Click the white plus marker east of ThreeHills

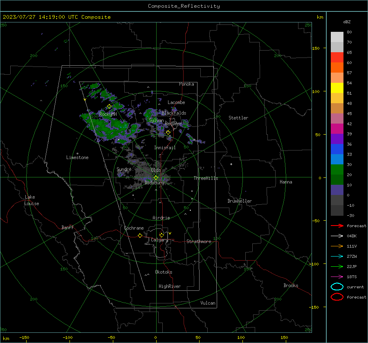point(231,164)
